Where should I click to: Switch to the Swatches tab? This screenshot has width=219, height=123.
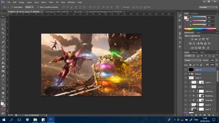pos(194,13)
